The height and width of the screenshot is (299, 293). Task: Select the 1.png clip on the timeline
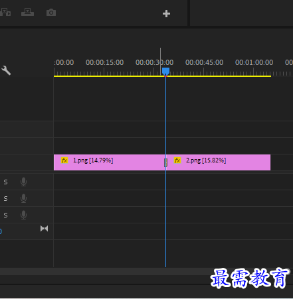110,162
